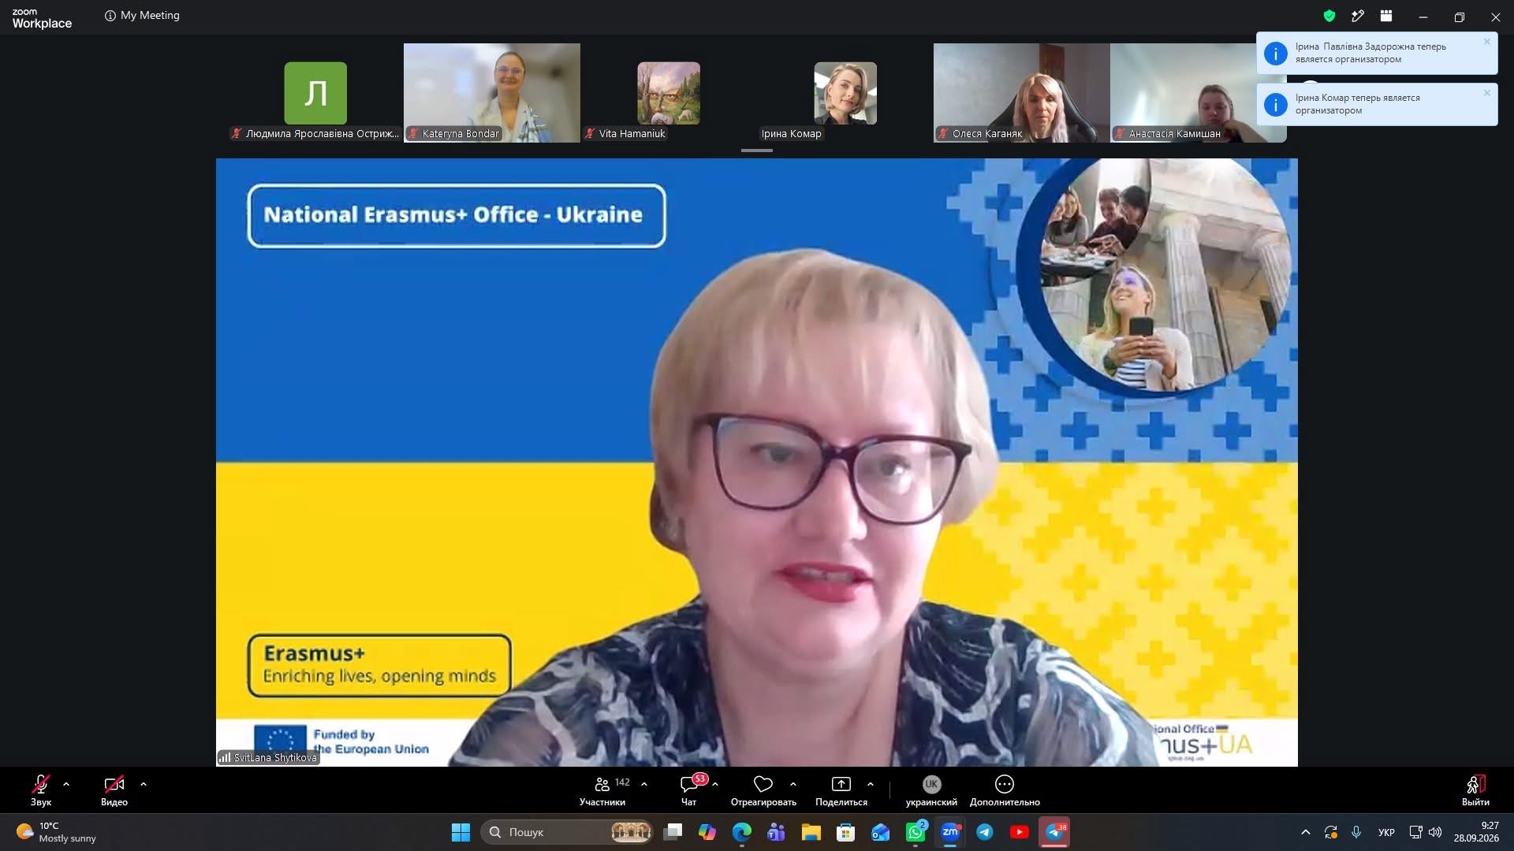Open YouTube icon on the taskbar
The image size is (1514, 851).
click(1019, 832)
